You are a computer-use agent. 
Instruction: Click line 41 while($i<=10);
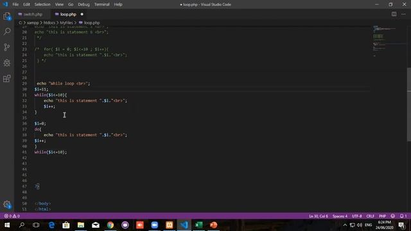51,152
